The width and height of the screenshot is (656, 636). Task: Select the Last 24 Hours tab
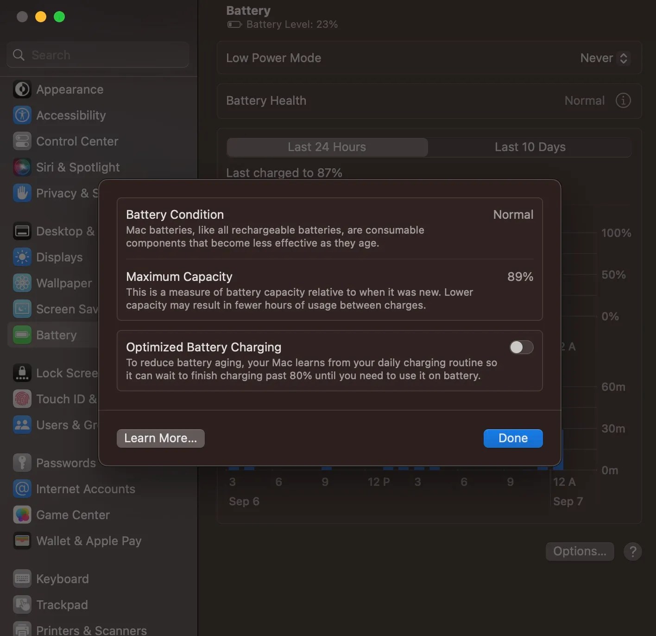[327, 147]
